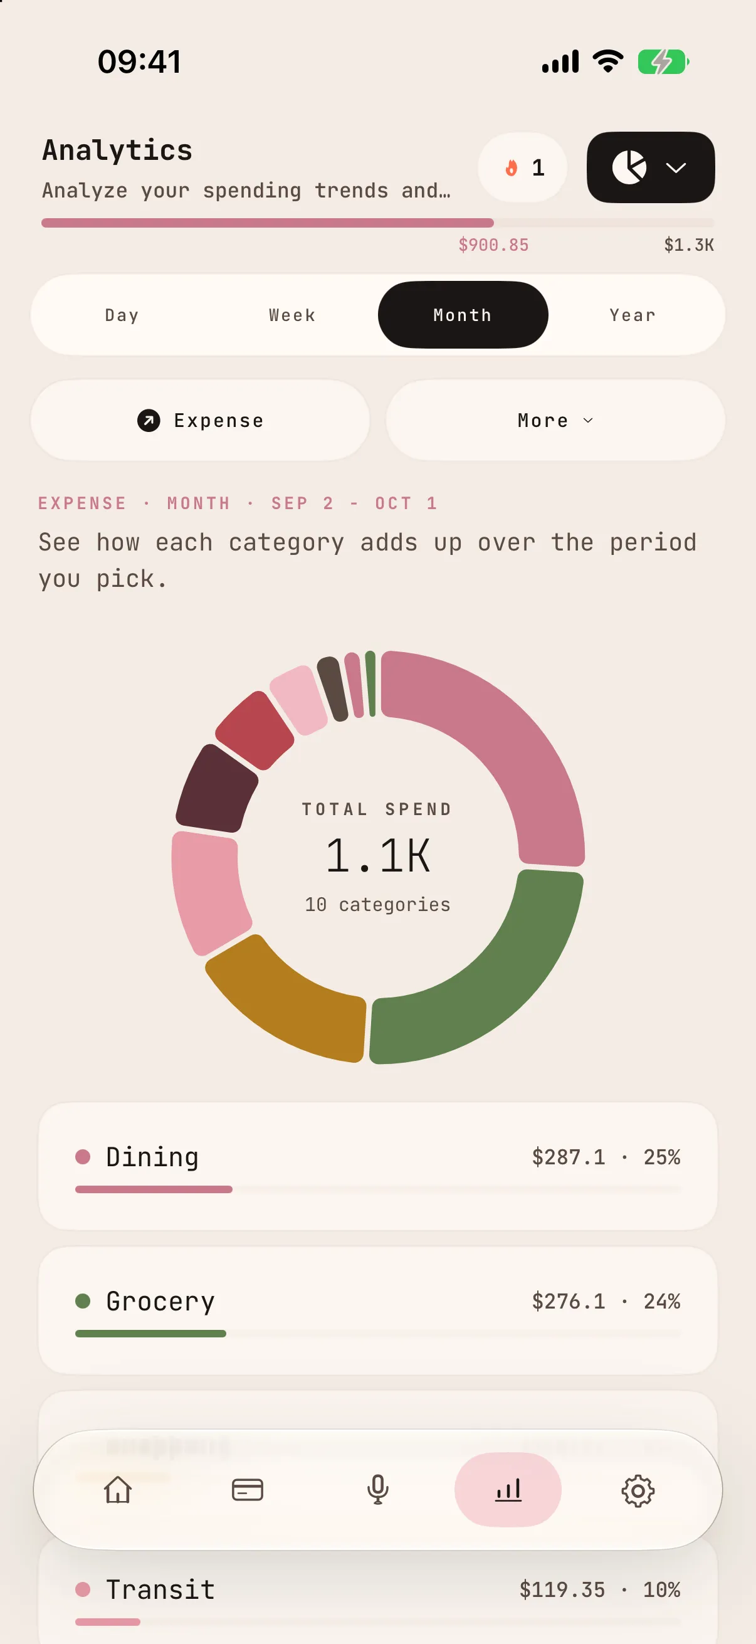Expand the chart type dropdown chevron
Screen dimensions: 756x1644
click(x=676, y=168)
